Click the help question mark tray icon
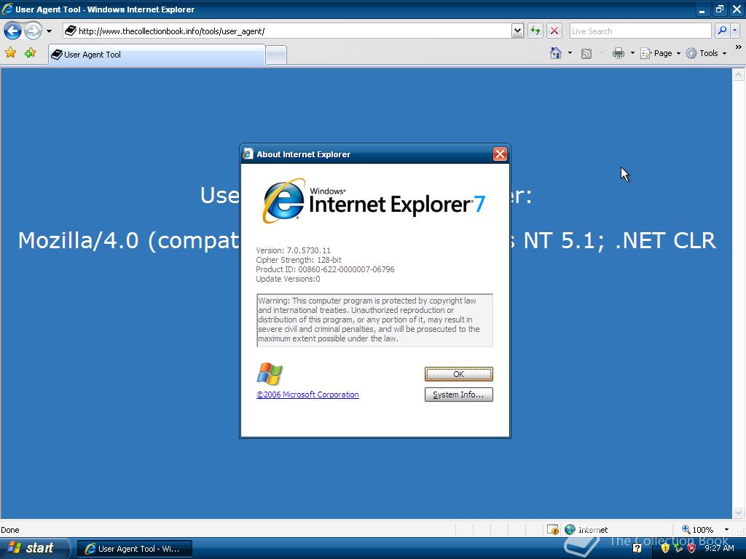746x559 pixels. tap(637, 549)
